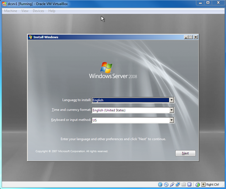Screen dimensions: 226x189
Task: Open the Machine menu
Action: click(10, 11)
